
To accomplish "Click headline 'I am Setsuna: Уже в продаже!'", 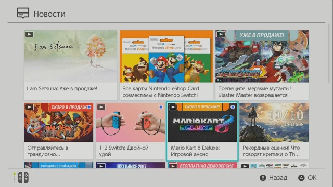I will [62, 88].
